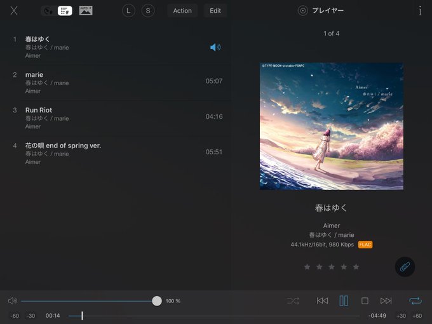Rate the track three stars
Screen dimensions: 432x324
pyautogui.click(x=332, y=267)
